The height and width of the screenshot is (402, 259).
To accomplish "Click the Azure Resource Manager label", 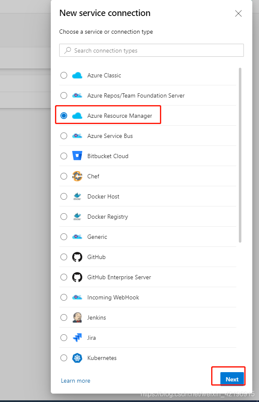I will (x=120, y=116).
